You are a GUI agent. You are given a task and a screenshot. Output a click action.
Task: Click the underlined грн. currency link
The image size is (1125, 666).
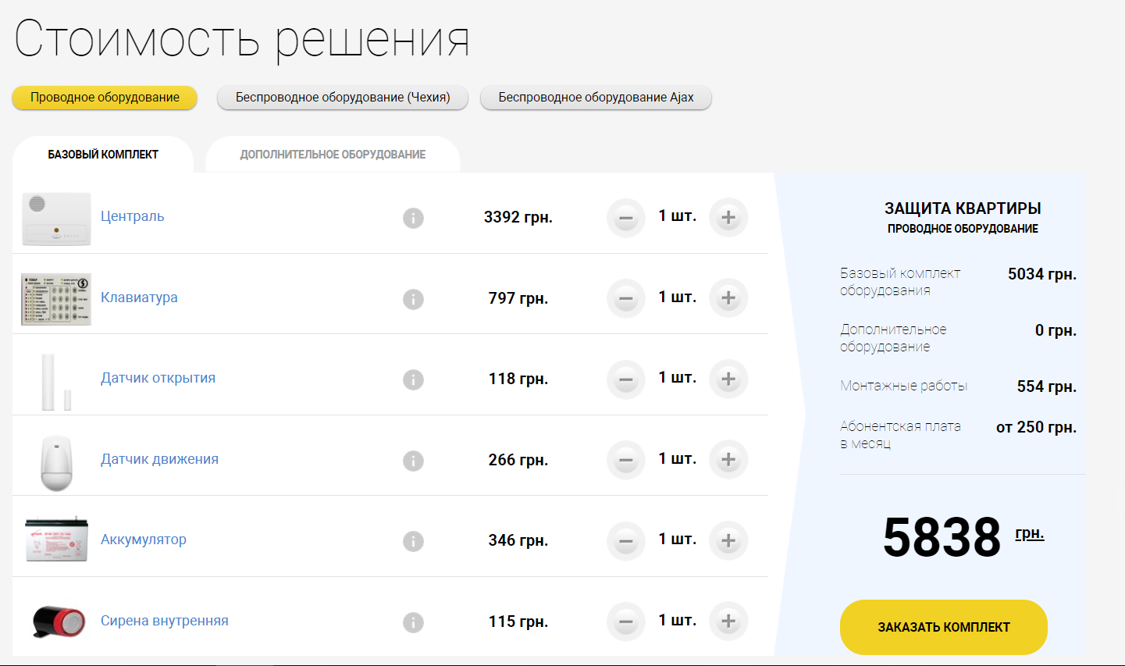(x=1029, y=533)
